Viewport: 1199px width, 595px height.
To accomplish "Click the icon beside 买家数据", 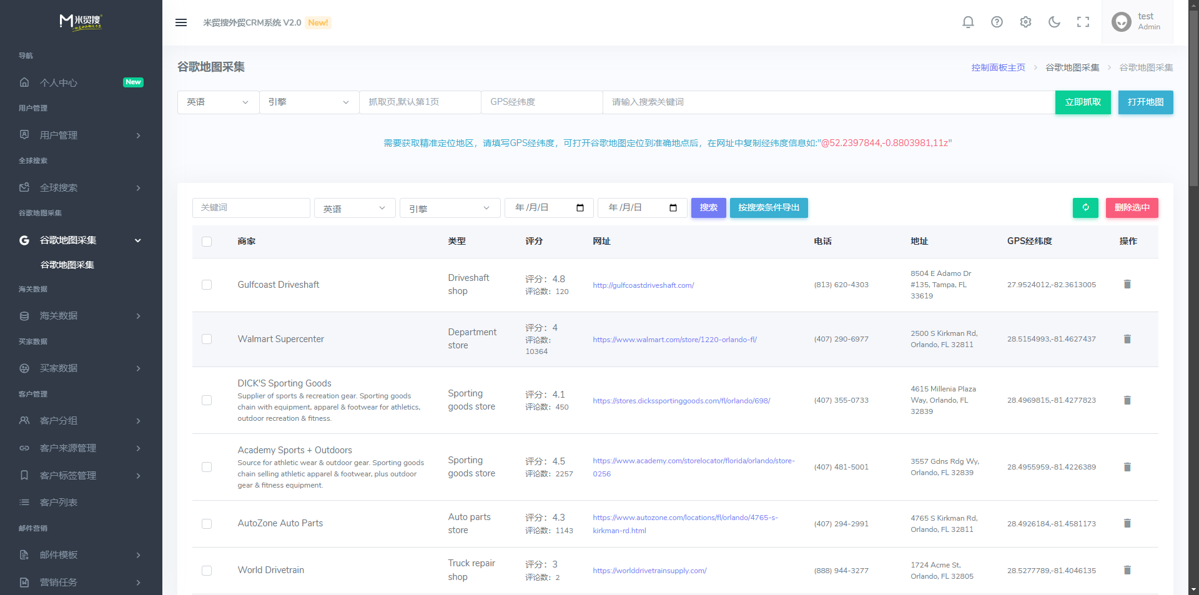I will pos(24,368).
